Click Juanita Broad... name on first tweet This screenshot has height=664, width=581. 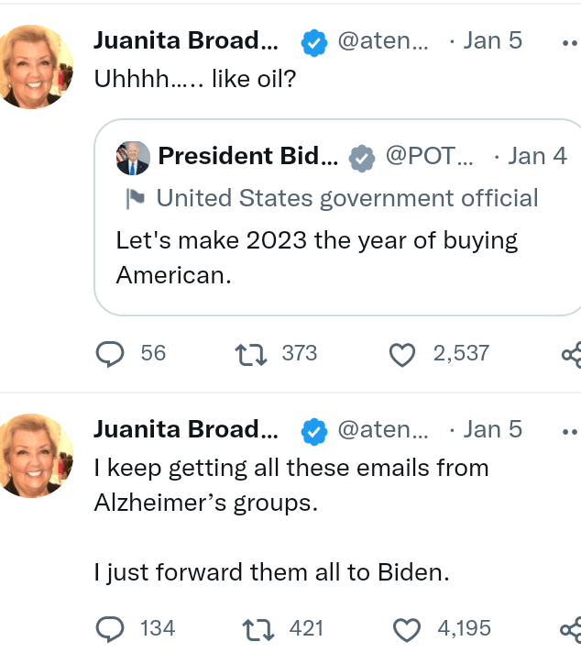point(186,41)
